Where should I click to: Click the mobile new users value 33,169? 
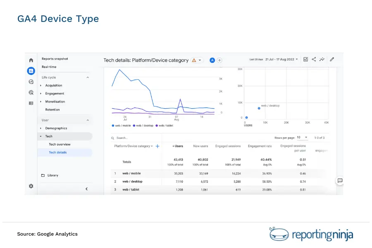(203, 174)
